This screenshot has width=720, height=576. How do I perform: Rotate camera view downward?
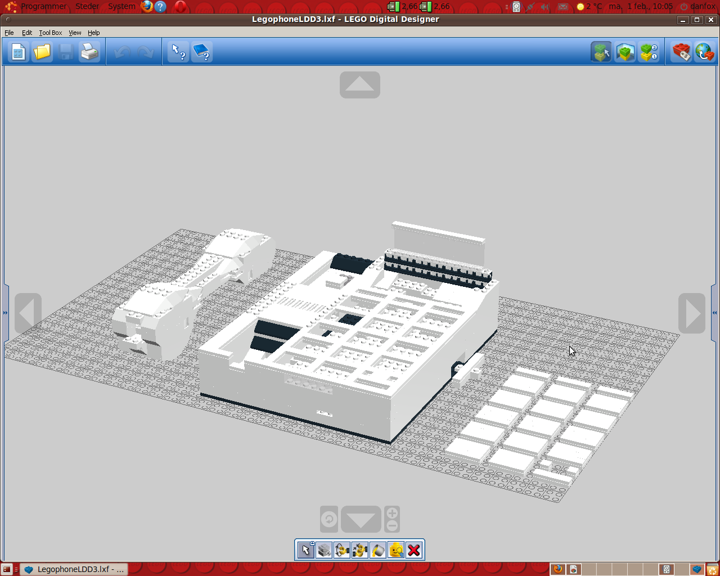point(361,519)
